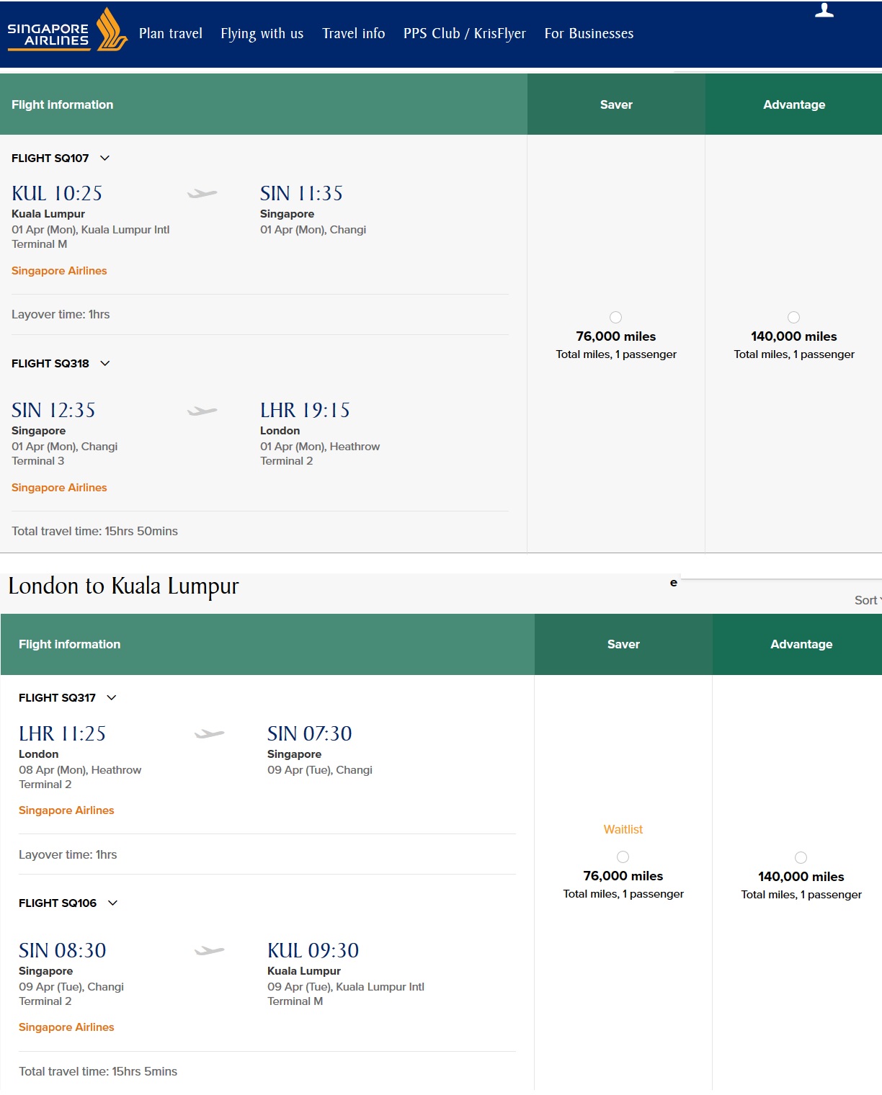Go to the Travel info menu

point(353,34)
